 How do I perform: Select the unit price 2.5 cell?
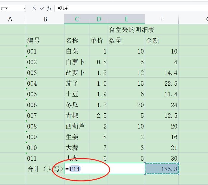[99, 115]
